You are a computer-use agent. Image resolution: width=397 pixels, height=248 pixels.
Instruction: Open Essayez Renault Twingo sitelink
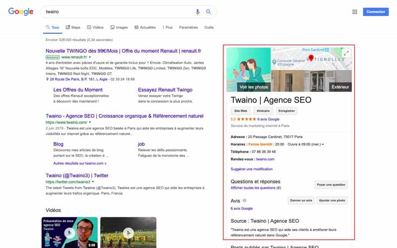165,90
